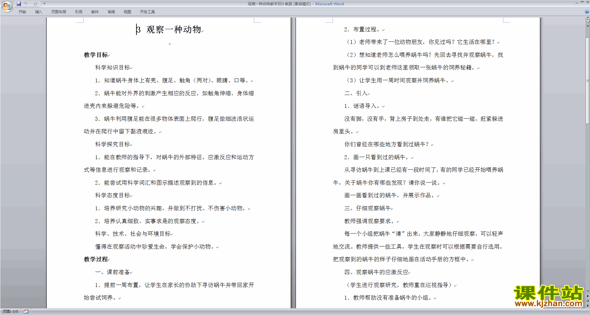
Task: Click the line 二、引入
Action: [356, 93]
